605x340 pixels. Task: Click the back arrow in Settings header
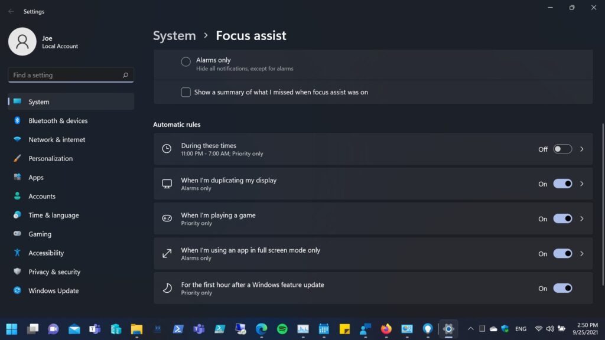pos(11,11)
